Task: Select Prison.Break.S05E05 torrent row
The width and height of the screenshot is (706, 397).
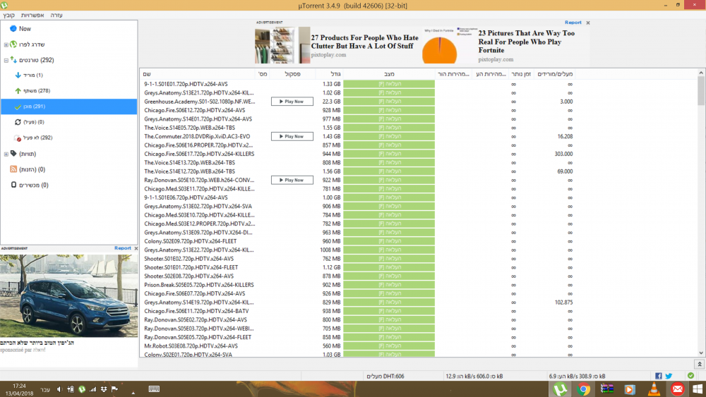Action: tap(358, 285)
